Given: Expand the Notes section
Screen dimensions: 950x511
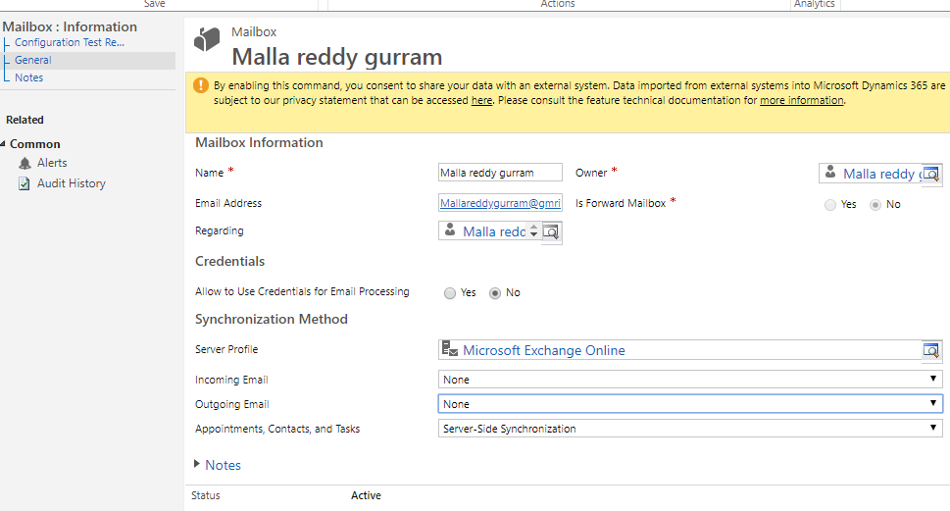Looking at the screenshot, I should [x=197, y=464].
